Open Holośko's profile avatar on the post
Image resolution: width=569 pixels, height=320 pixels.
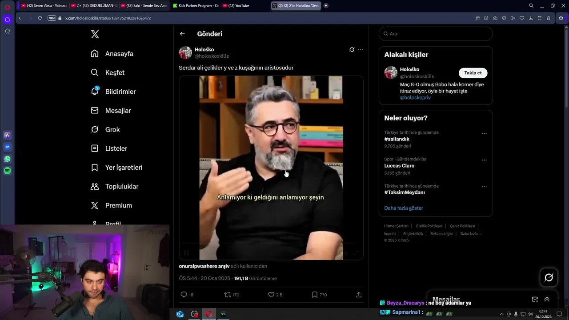[185, 52]
